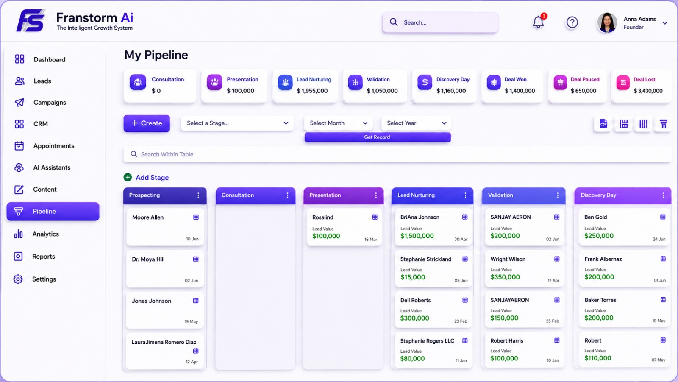Click the Deal Won summary card

tap(512, 86)
